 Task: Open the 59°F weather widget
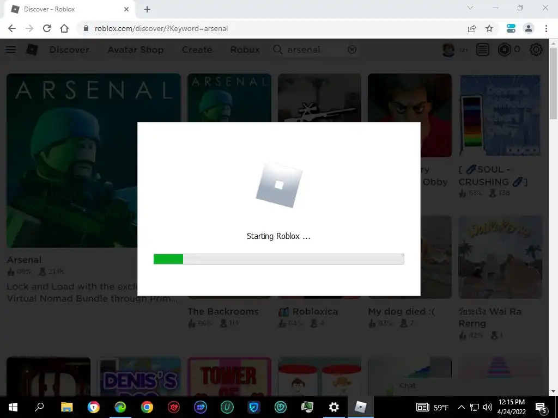[x=432, y=407]
